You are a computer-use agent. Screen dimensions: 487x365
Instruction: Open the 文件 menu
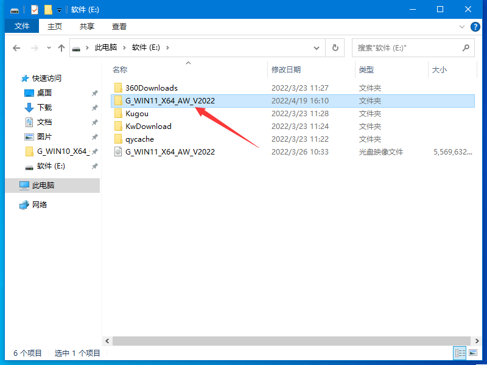21,26
